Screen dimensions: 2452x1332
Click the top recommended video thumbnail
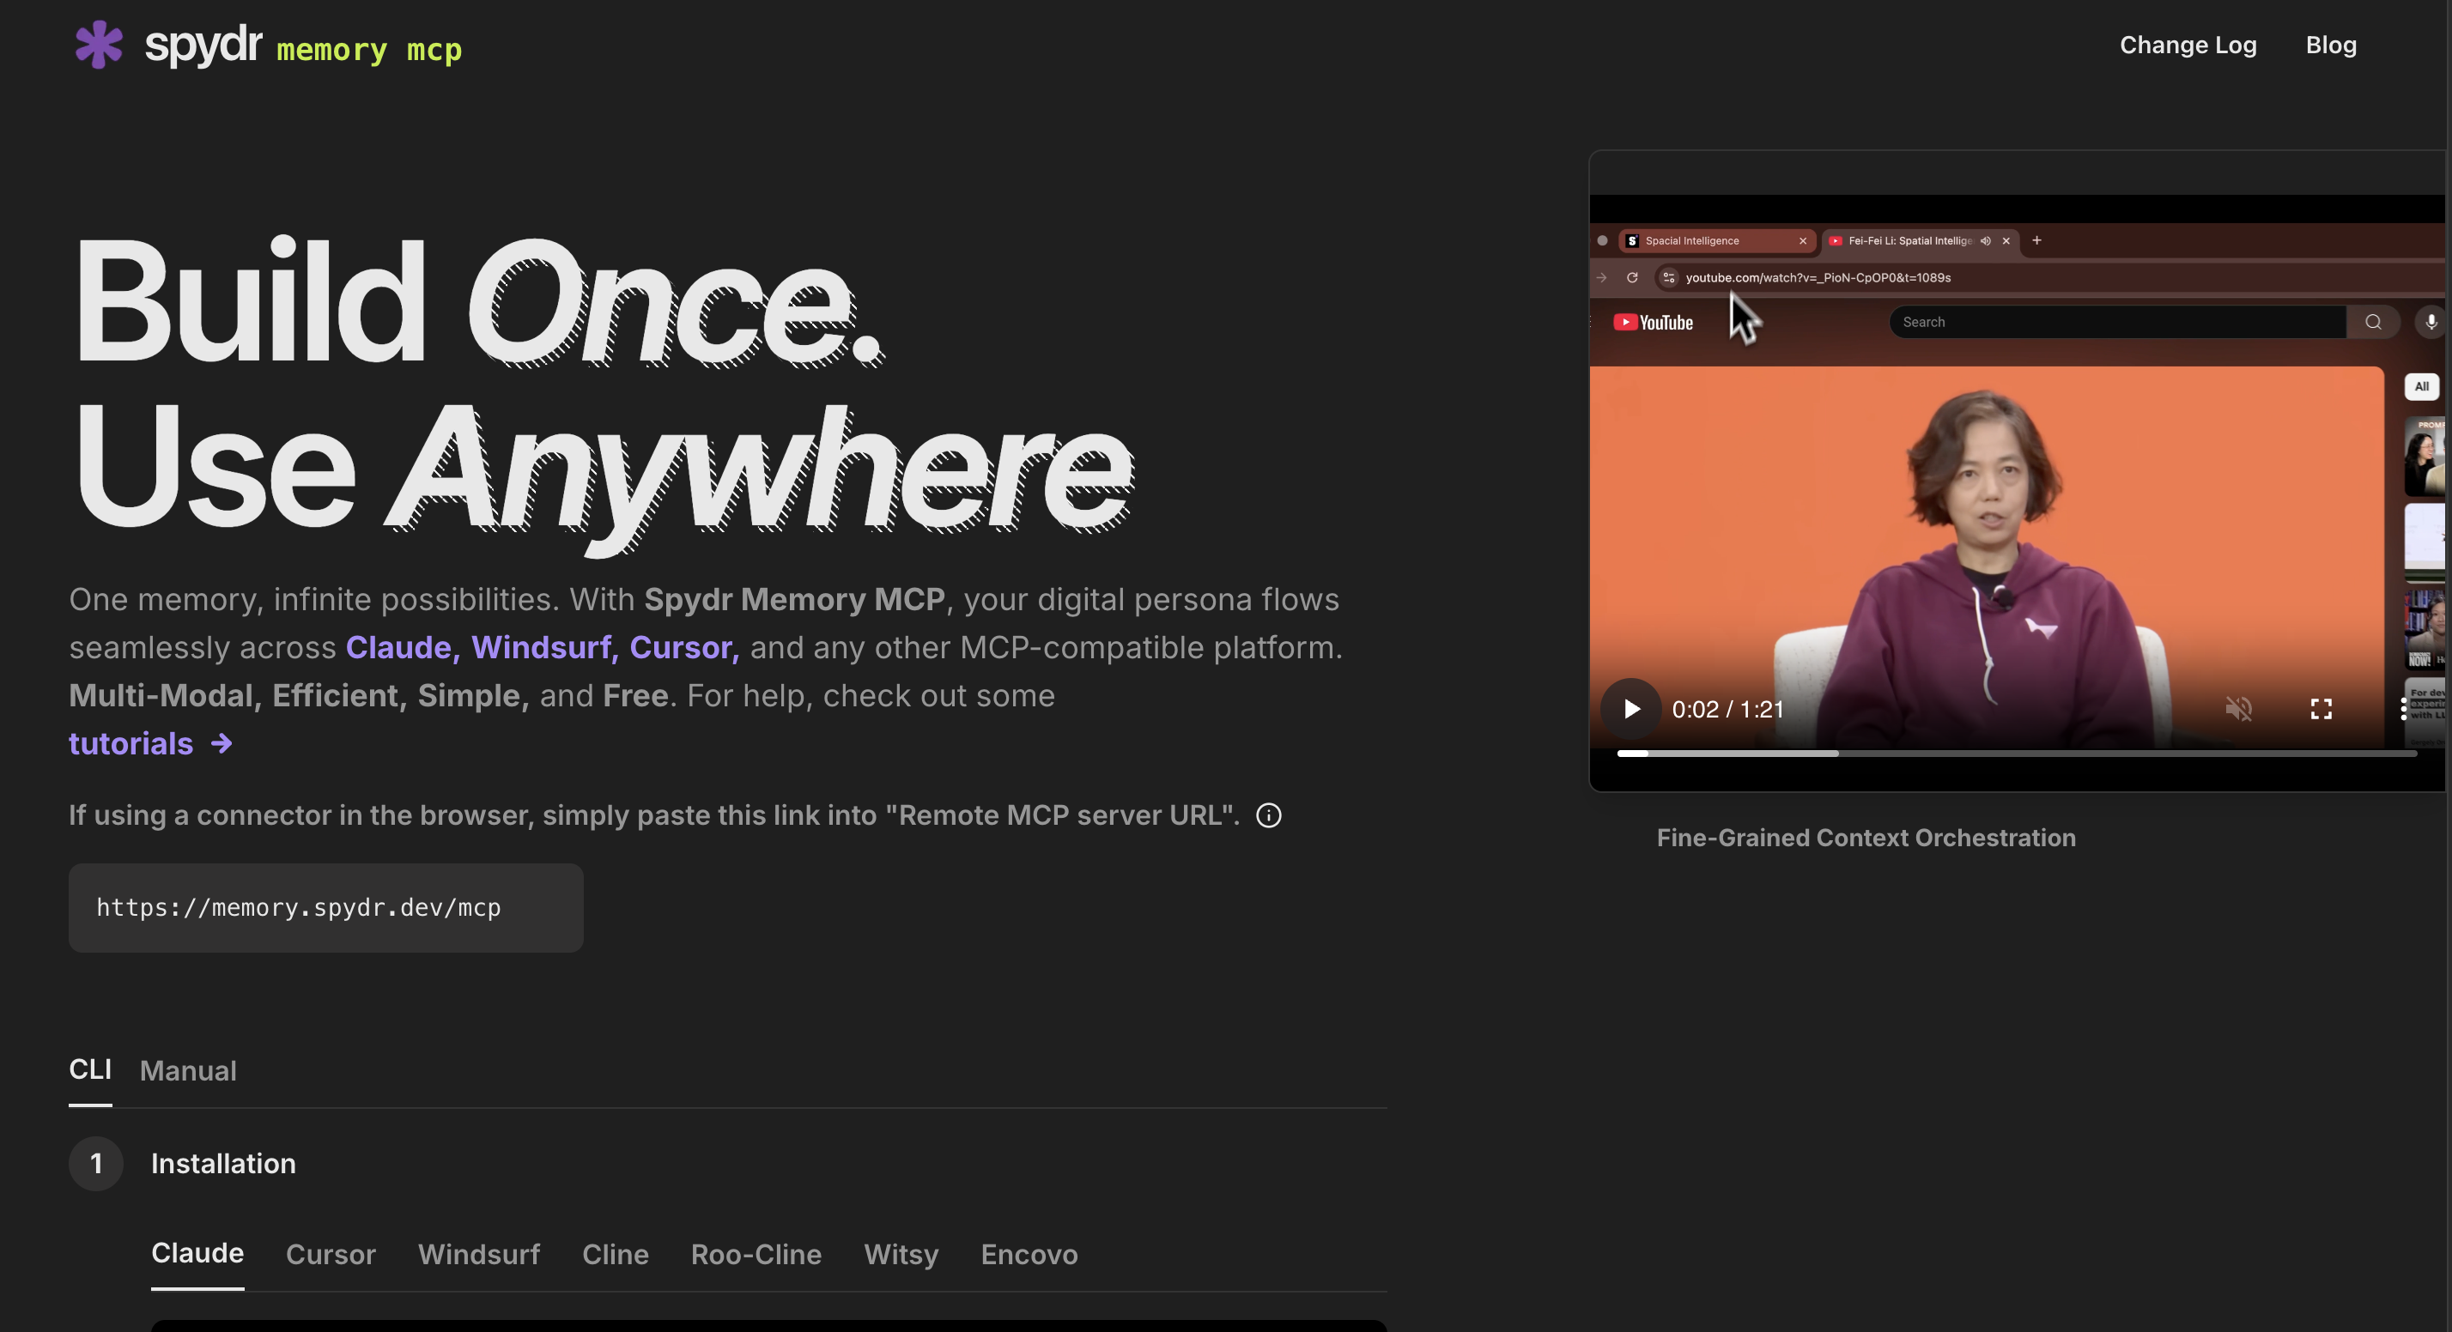coord(2425,457)
